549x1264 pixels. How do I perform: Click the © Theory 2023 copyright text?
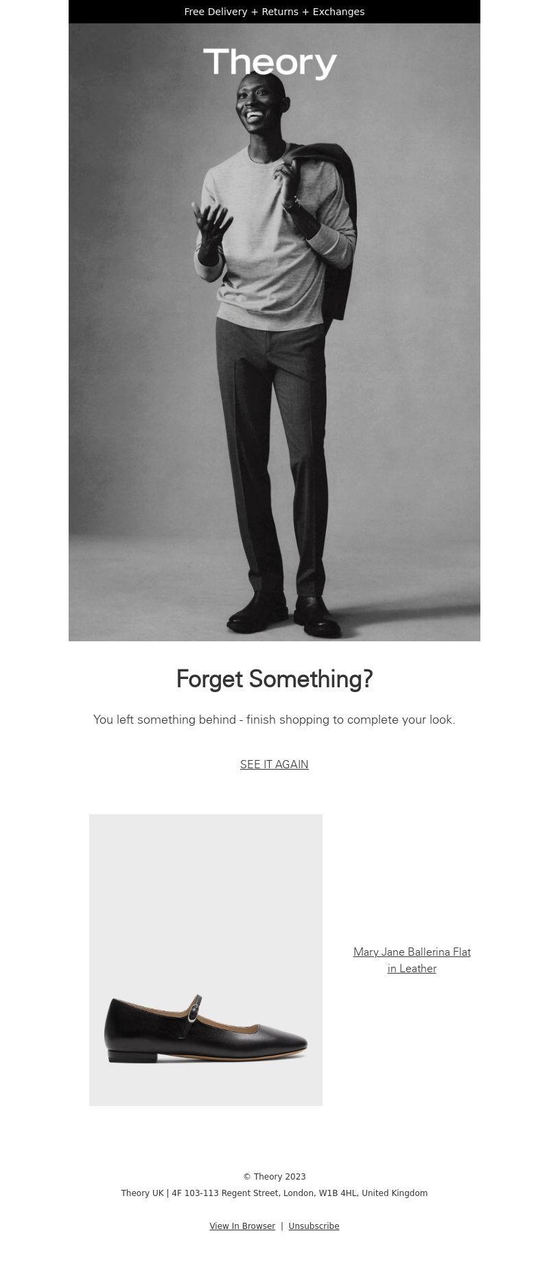pos(274,1177)
